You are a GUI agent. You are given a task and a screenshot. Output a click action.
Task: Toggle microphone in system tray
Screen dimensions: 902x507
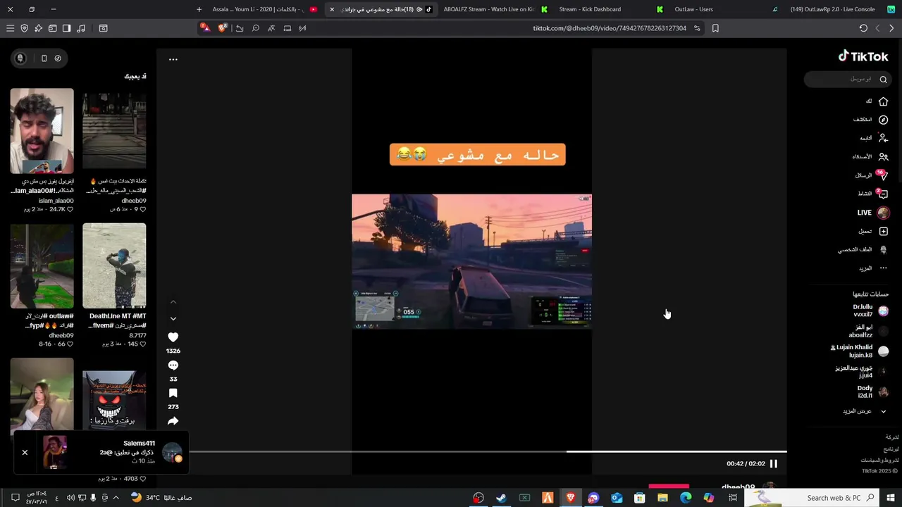(93, 498)
